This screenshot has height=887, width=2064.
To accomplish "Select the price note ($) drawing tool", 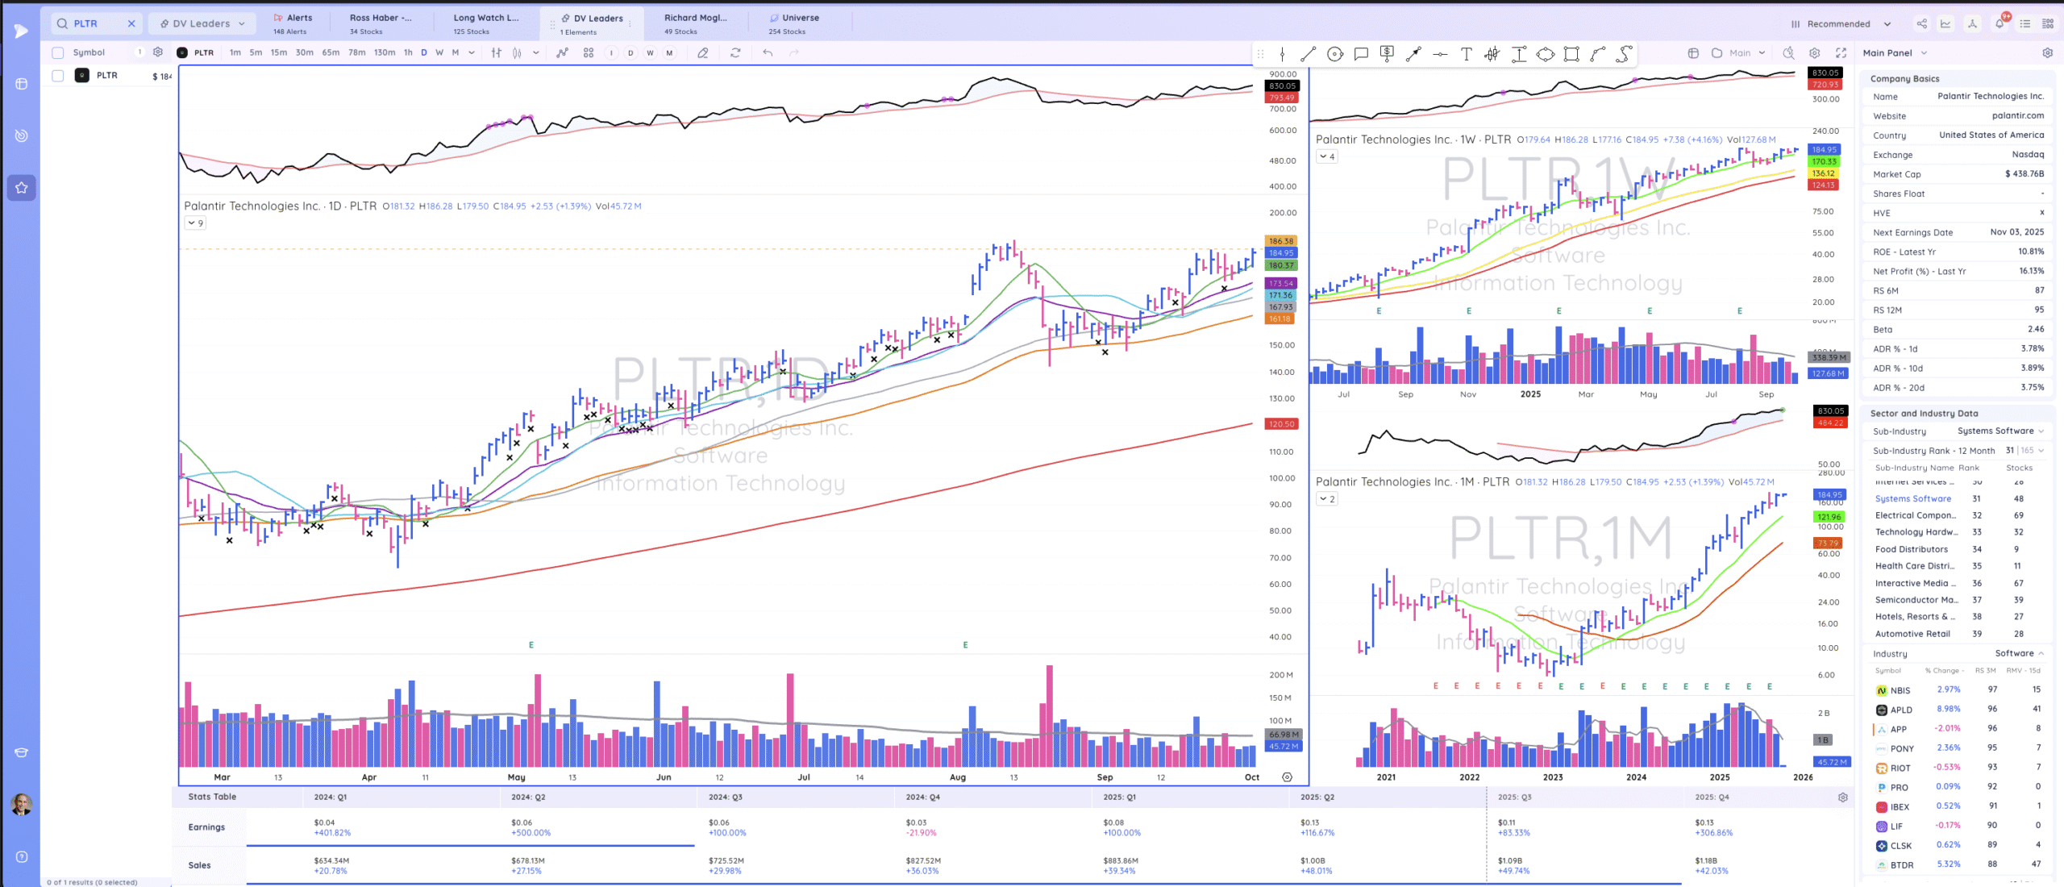I will point(1387,53).
